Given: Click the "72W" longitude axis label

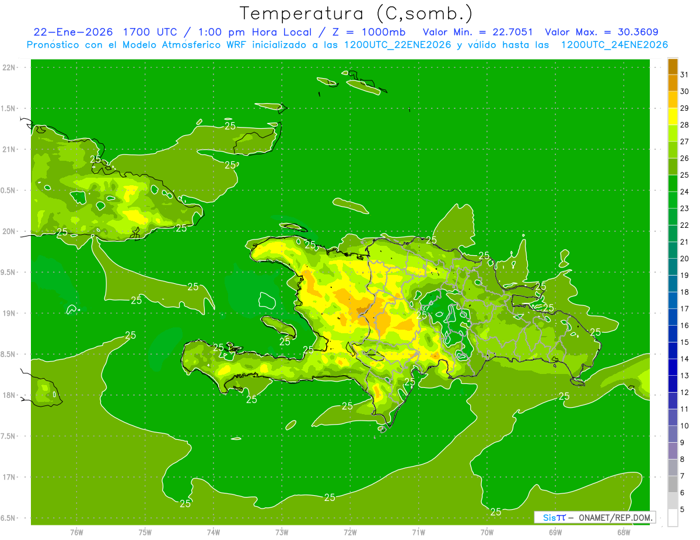Looking at the screenshot, I should pos(350,532).
